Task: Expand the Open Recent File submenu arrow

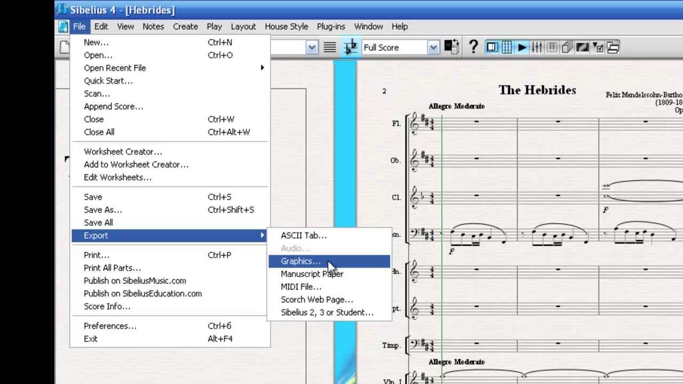Action: click(x=262, y=68)
